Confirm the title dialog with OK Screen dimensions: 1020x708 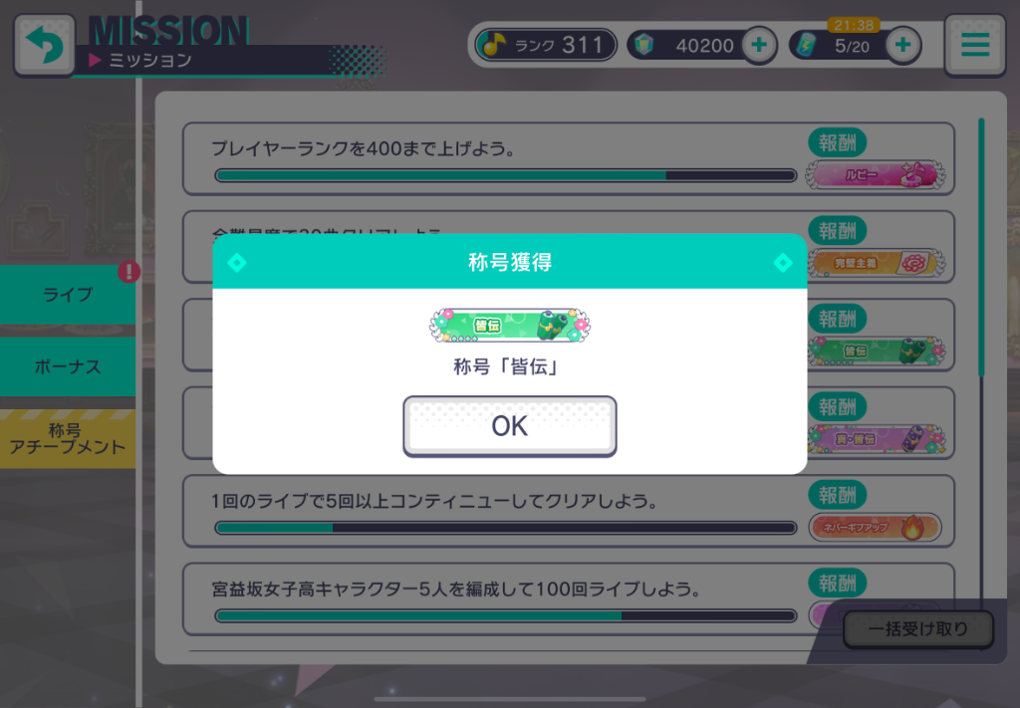(509, 426)
